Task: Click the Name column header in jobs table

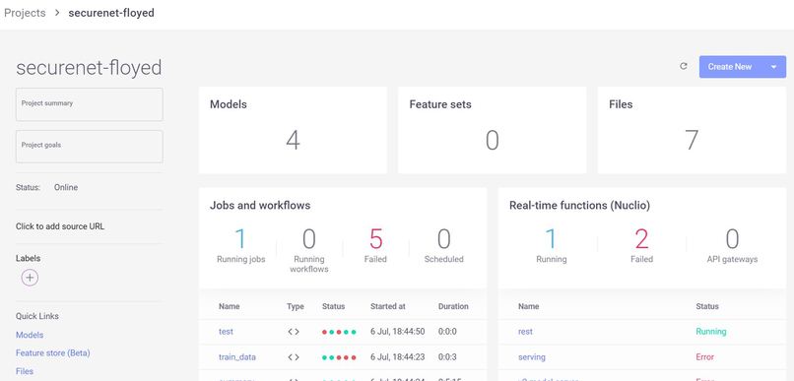Action: tap(229, 306)
